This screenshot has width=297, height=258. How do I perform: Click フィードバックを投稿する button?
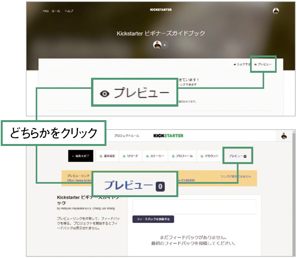click(153, 219)
